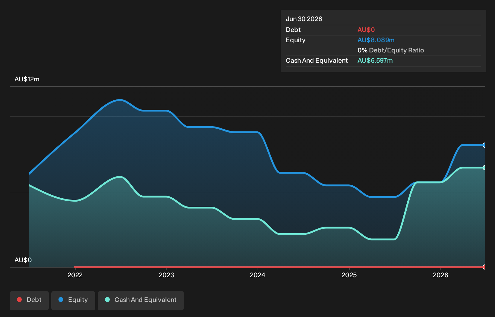Click the red AU$0 Debt value
This screenshot has height=317, width=495.
click(x=366, y=30)
